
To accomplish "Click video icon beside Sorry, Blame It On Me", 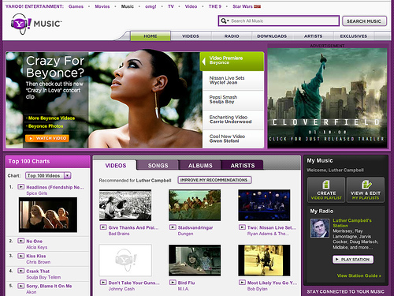I will 20,286.
